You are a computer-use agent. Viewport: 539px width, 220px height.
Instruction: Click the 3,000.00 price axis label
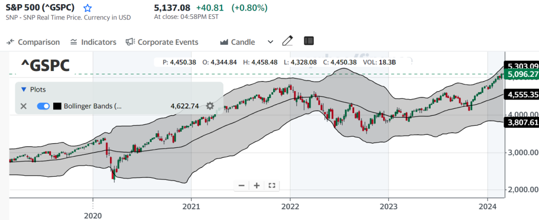[x=523, y=152]
